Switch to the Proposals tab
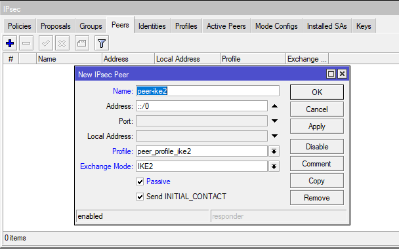The width and height of the screenshot is (399, 249). (x=56, y=26)
